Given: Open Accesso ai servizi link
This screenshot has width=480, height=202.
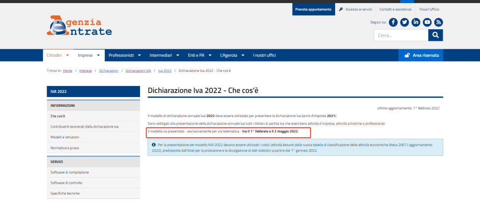Looking at the screenshot, I should point(359,9).
